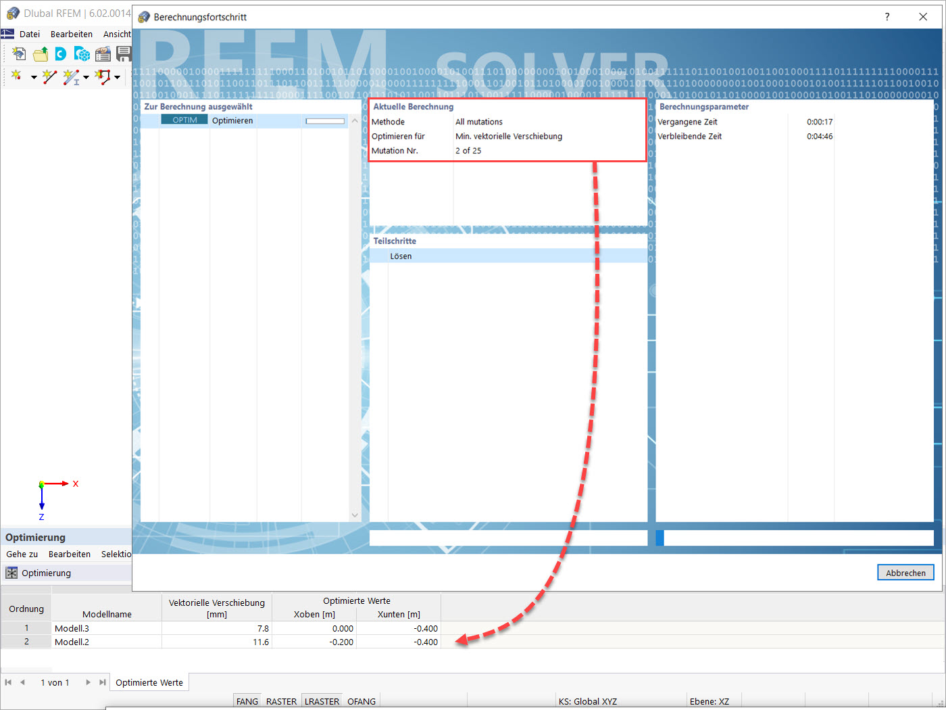The width and height of the screenshot is (946, 710).
Task: Open the block manager cubes icon
Action: pos(82,54)
